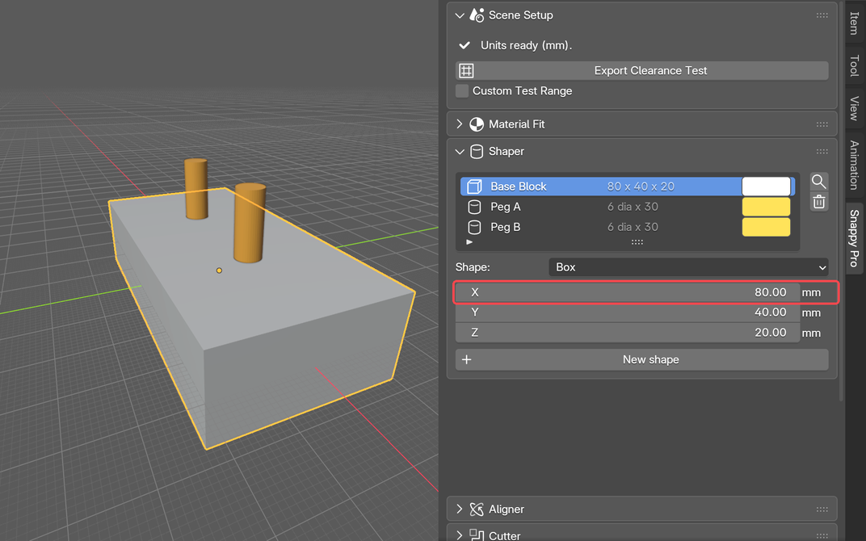The width and height of the screenshot is (866, 541).
Task: Click the Peg A cylinder icon
Action: click(474, 207)
